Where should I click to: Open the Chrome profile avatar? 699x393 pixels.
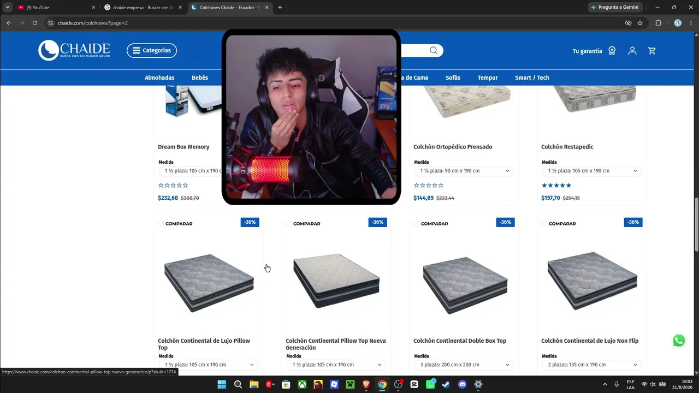tap(678, 23)
